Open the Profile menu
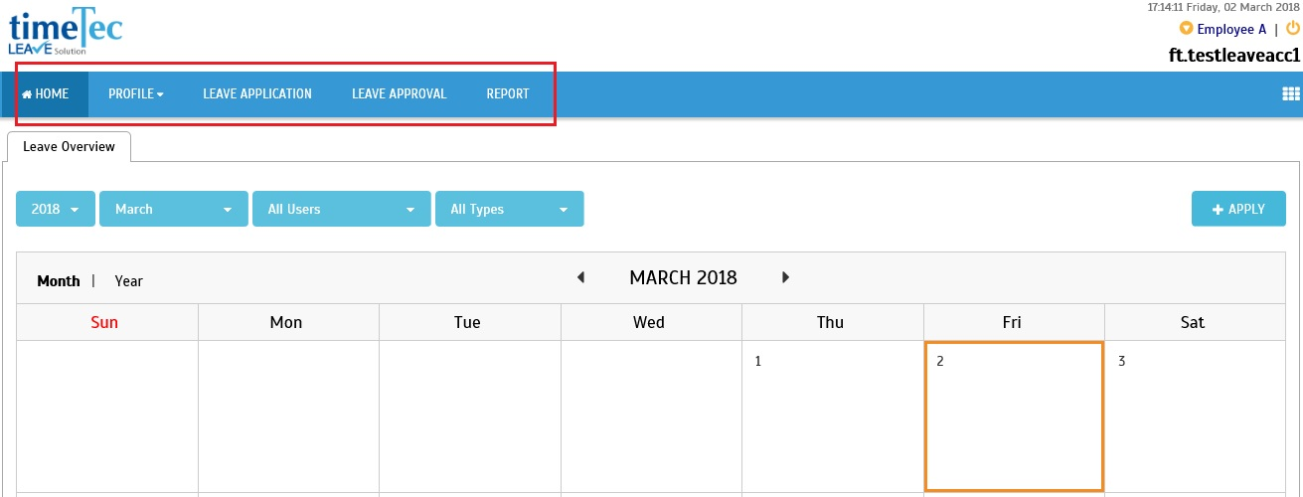The height and width of the screenshot is (497, 1303). 136,94
